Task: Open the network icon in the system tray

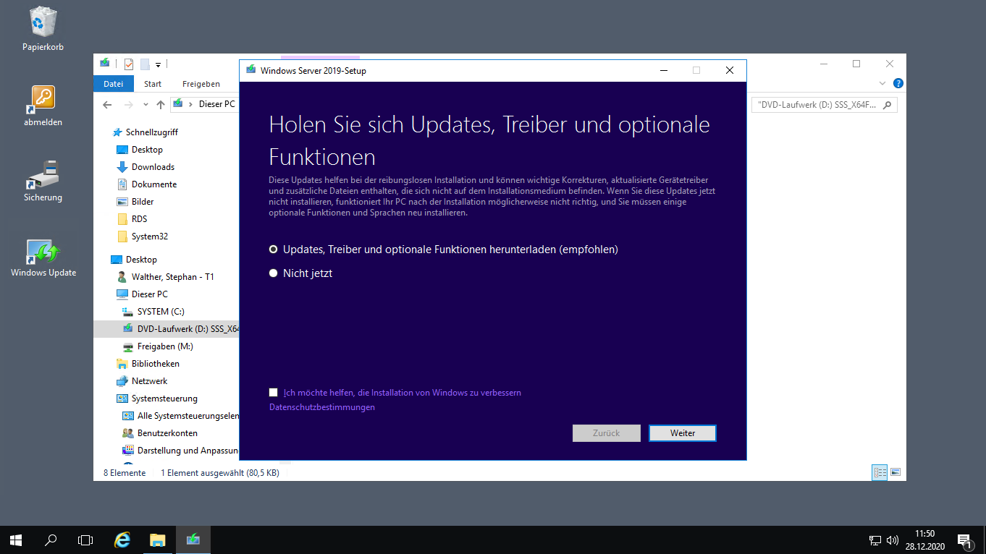Action: (x=875, y=540)
